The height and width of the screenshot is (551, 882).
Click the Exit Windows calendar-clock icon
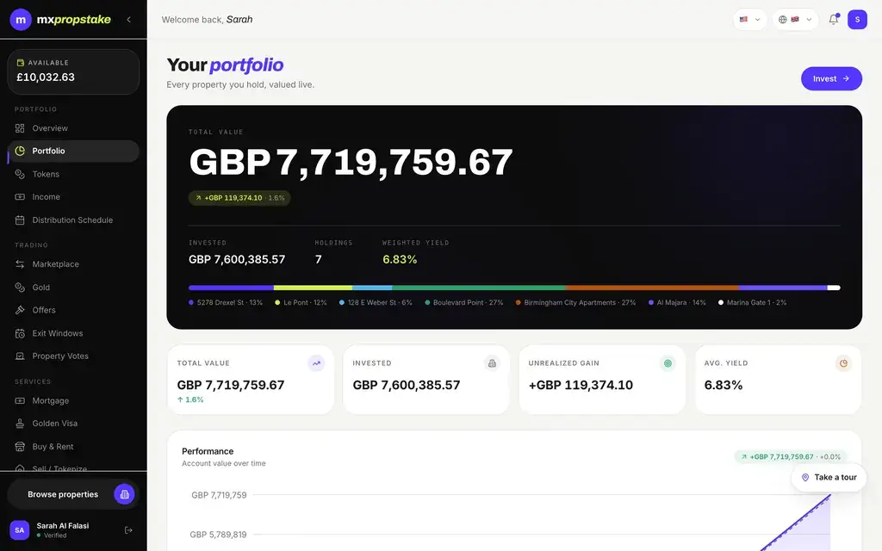click(x=20, y=333)
